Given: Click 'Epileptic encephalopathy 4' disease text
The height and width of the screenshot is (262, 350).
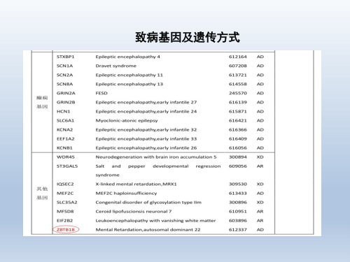Looking at the screenshot, I should coord(127,57).
